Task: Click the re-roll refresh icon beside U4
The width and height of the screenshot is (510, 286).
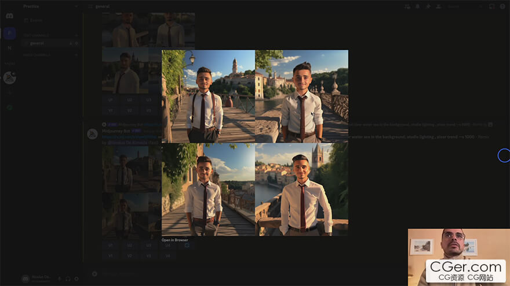Action: coord(187,246)
